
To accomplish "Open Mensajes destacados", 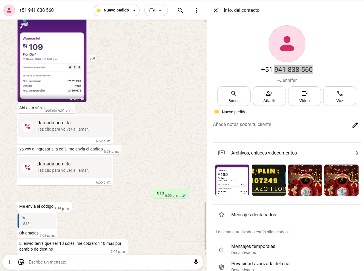I will click(x=253, y=215).
